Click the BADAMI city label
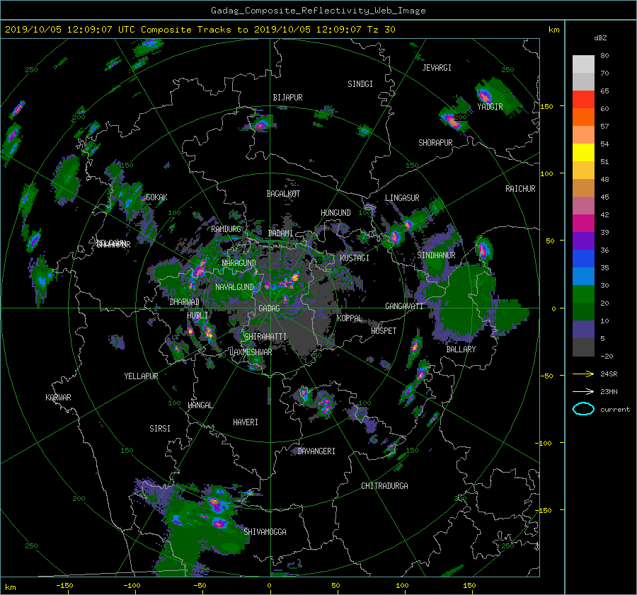This screenshot has width=637, height=595. point(280,233)
